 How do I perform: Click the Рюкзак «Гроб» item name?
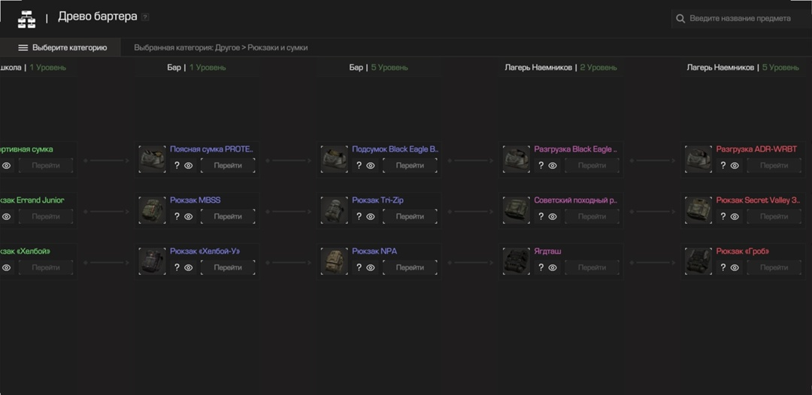(743, 252)
